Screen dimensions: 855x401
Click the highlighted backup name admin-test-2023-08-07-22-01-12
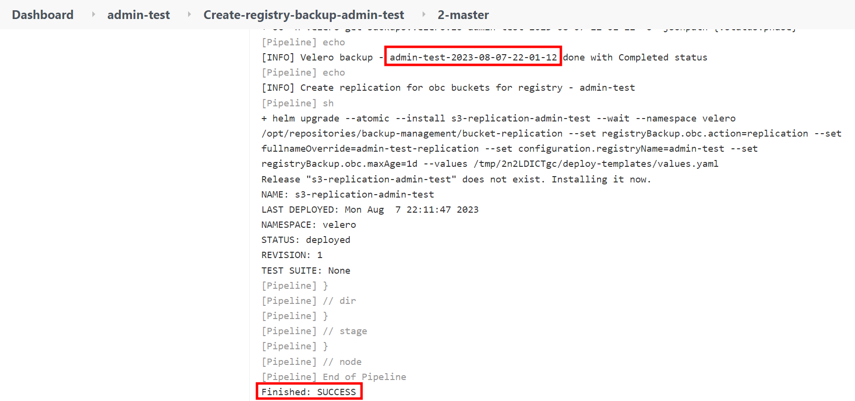click(473, 57)
